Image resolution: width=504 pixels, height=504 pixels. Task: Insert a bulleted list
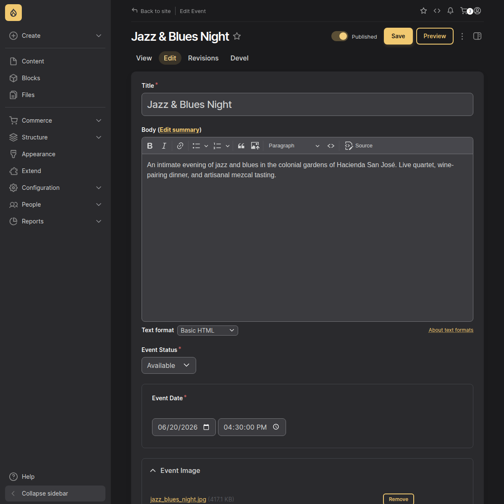tap(196, 146)
